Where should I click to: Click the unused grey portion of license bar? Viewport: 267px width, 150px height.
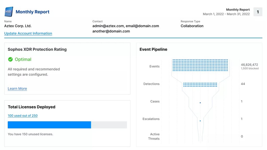point(109,125)
